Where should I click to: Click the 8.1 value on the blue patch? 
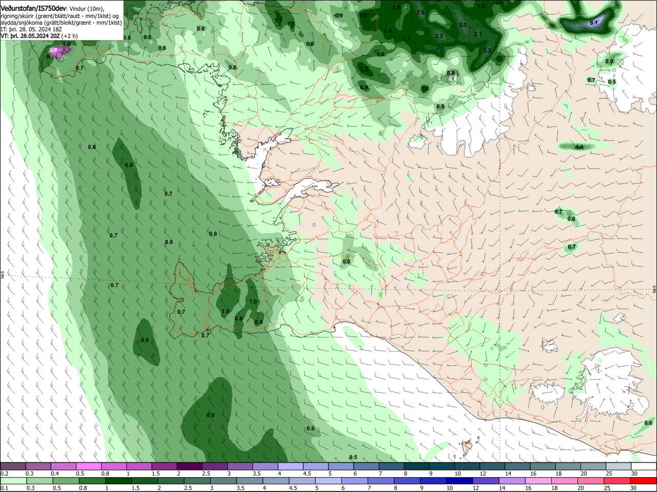(x=594, y=23)
